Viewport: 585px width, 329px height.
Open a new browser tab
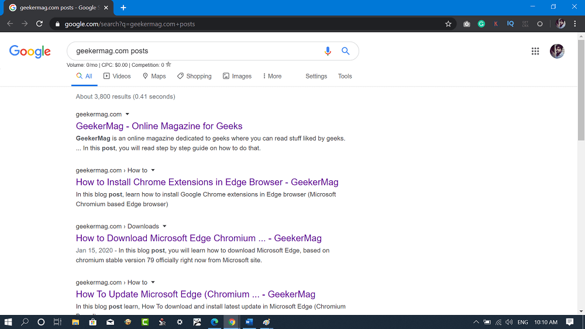[123, 8]
